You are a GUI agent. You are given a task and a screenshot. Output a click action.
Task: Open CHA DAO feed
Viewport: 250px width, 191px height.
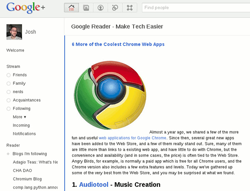pyautogui.click(x=22, y=171)
